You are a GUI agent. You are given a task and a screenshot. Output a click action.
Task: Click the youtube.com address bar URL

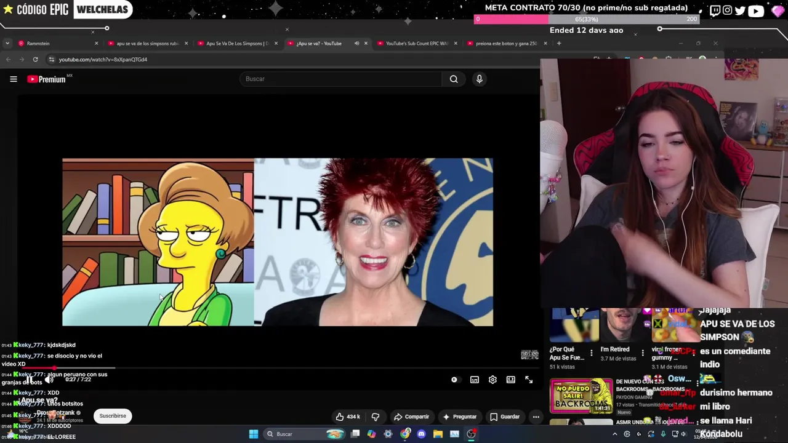click(x=103, y=60)
